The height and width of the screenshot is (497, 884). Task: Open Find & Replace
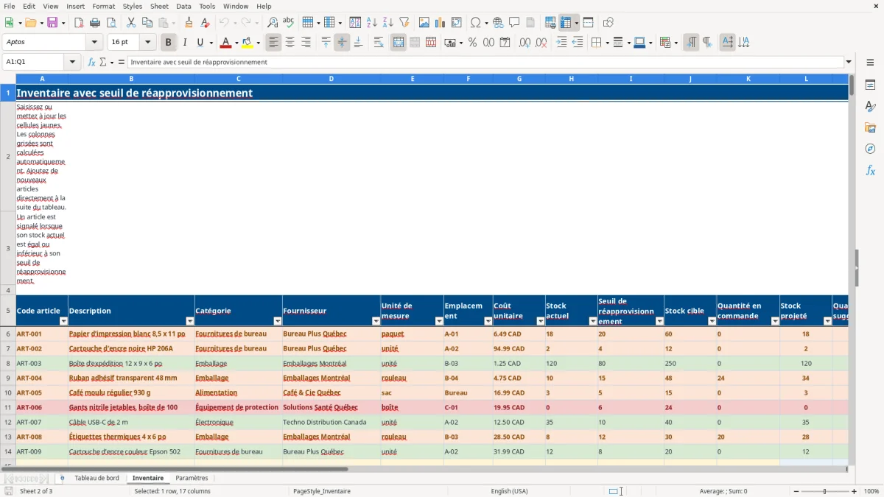pyautogui.click(x=273, y=23)
